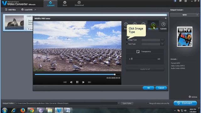This screenshot has width=201, height=113.
Task: Open the feedback chat bubble icon
Action: click(x=180, y=1)
